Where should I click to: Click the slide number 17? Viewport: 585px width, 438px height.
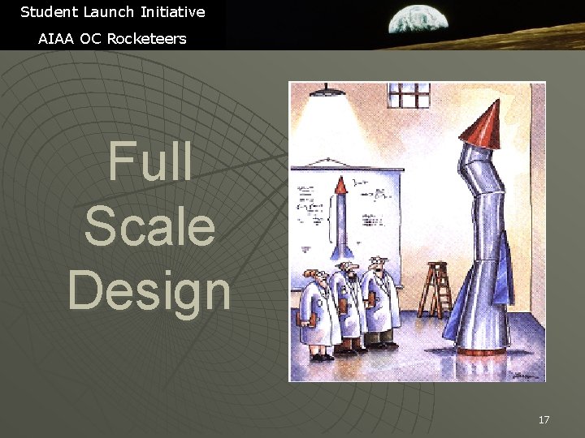(x=544, y=420)
